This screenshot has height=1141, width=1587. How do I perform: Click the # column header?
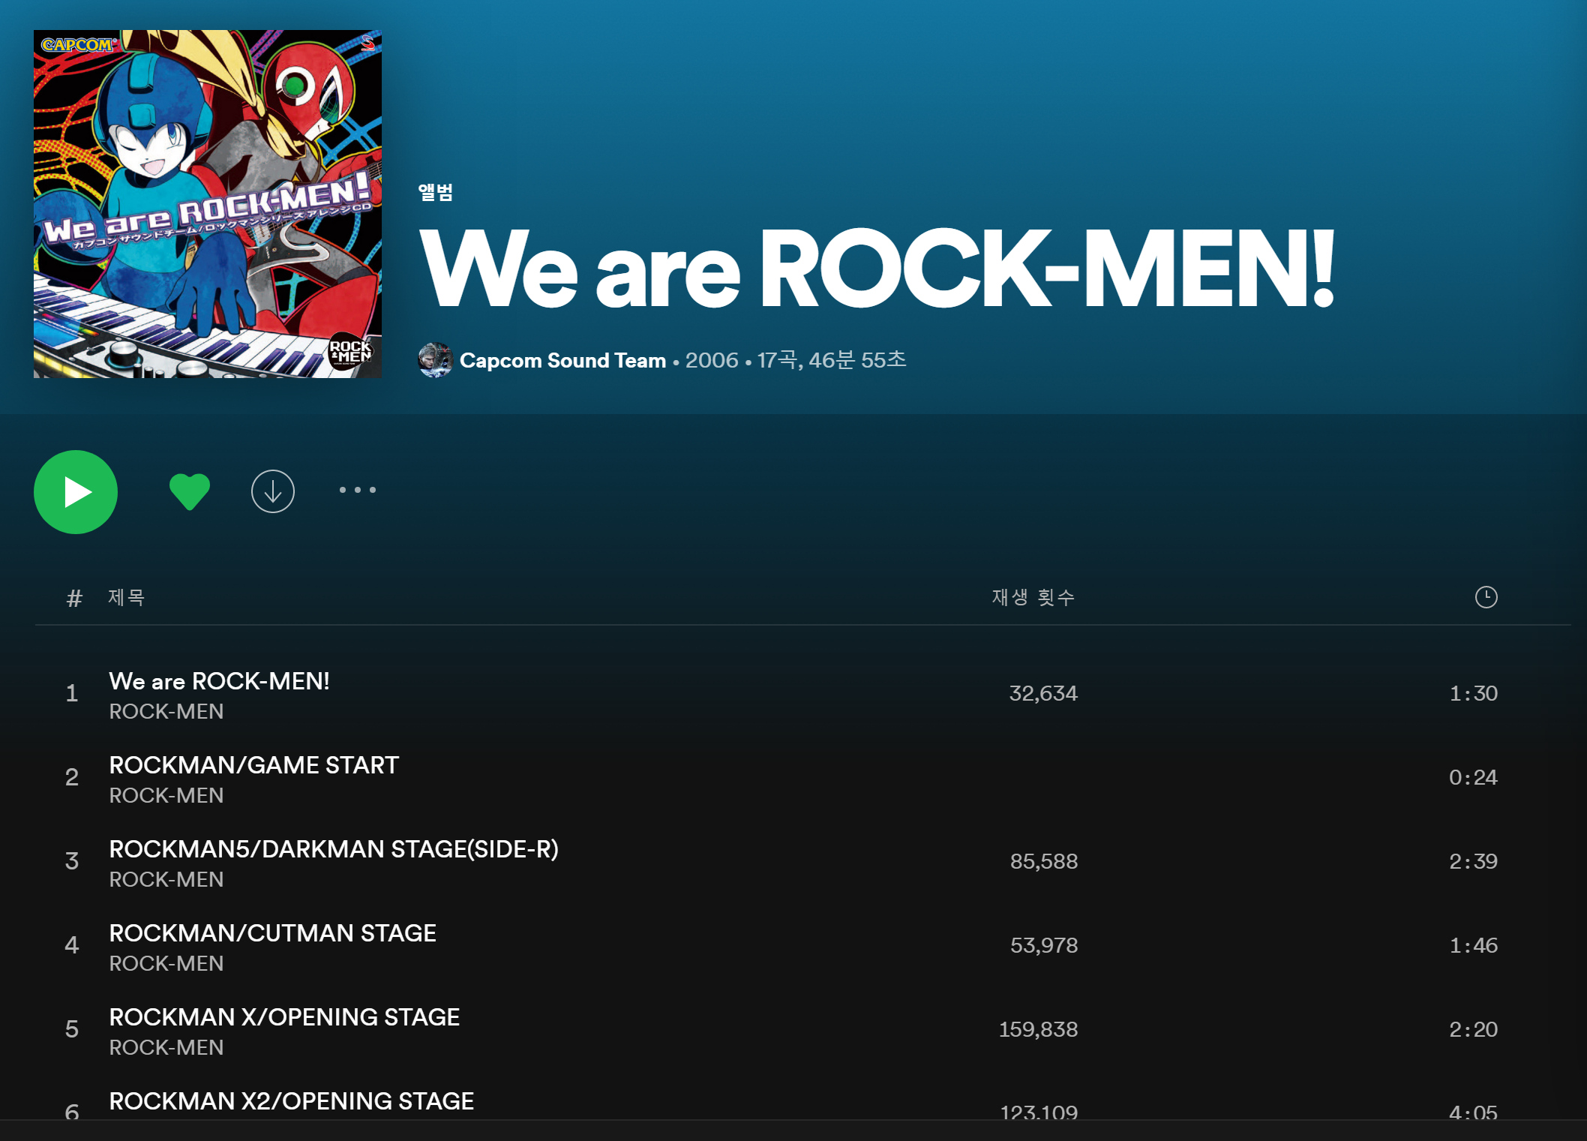click(73, 598)
